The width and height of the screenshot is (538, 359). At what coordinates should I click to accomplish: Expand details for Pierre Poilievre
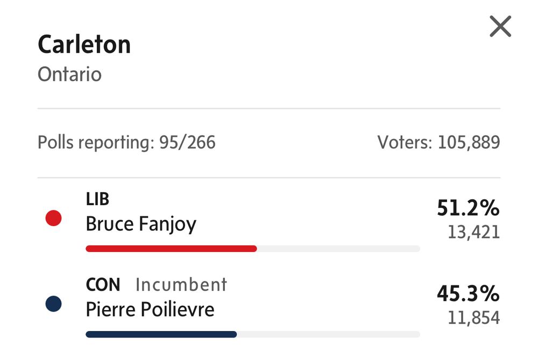151,309
